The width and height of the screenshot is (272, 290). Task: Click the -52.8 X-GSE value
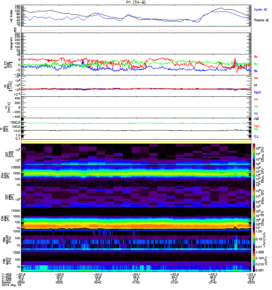(21, 274)
